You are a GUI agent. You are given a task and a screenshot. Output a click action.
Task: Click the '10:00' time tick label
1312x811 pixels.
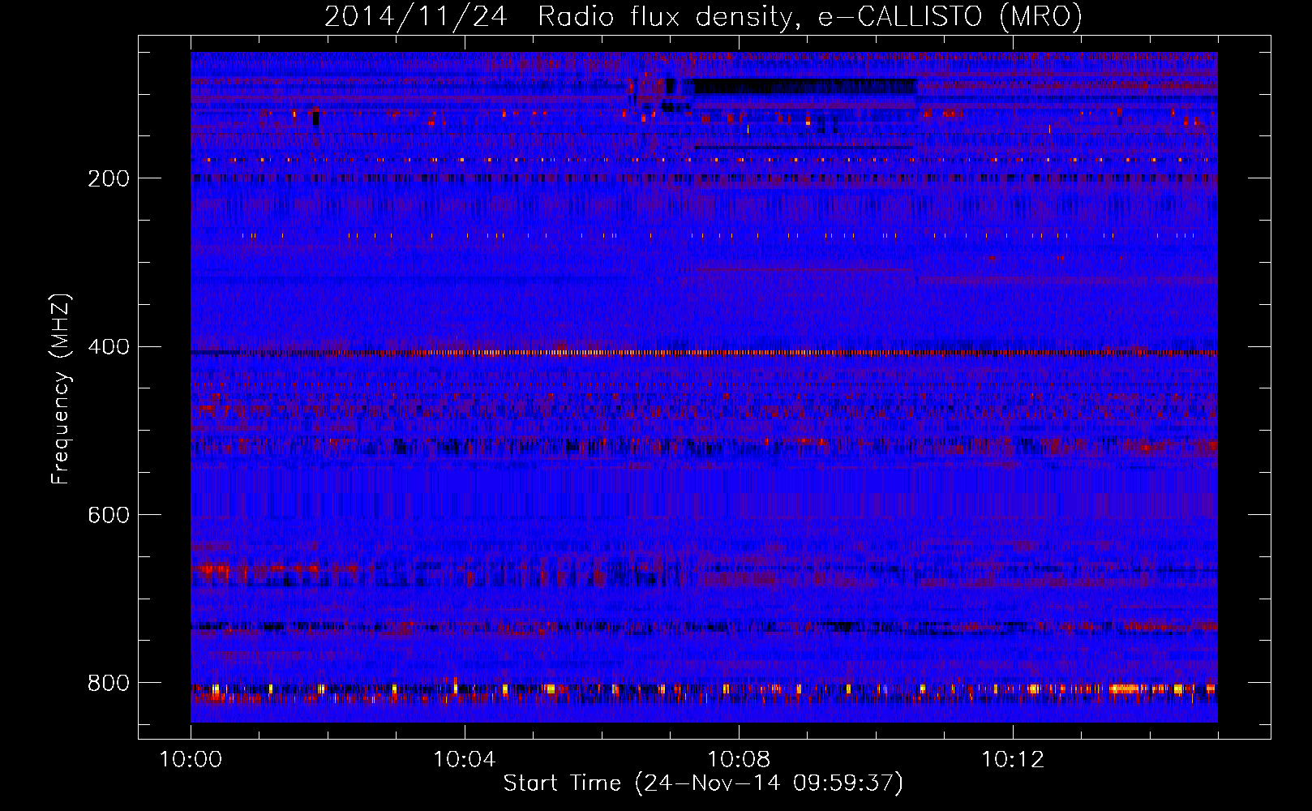(x=191, y=760)
